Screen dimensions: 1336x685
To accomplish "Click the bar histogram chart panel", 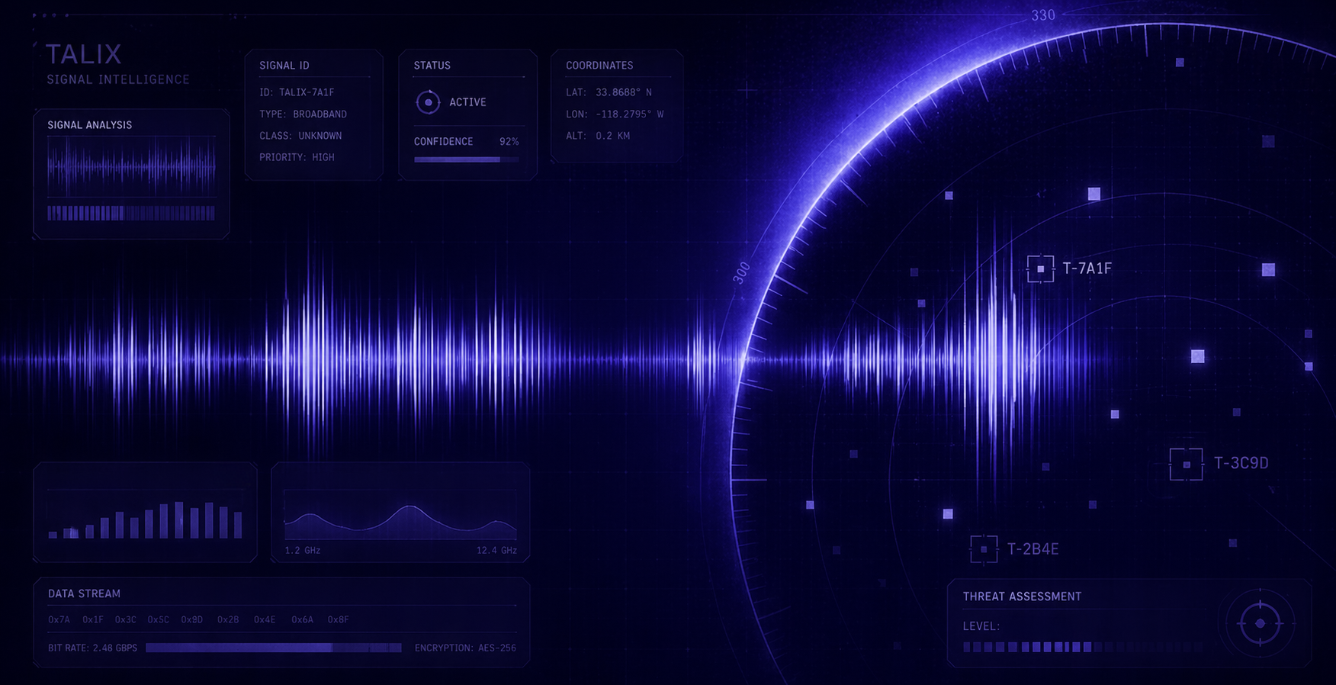I will pos(146,513).
